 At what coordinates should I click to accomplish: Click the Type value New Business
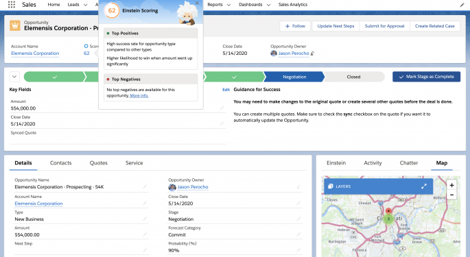(x=29, y=219)
